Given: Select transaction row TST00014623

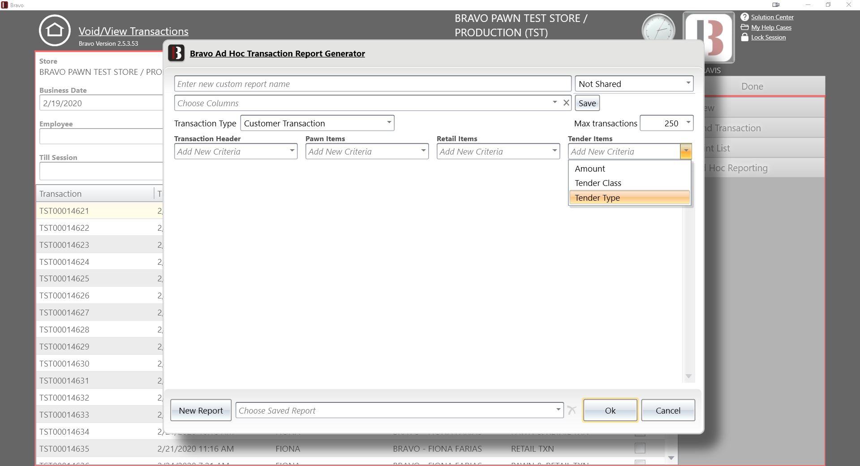Looking at the screenshot, I should click(x=100, y=245).
